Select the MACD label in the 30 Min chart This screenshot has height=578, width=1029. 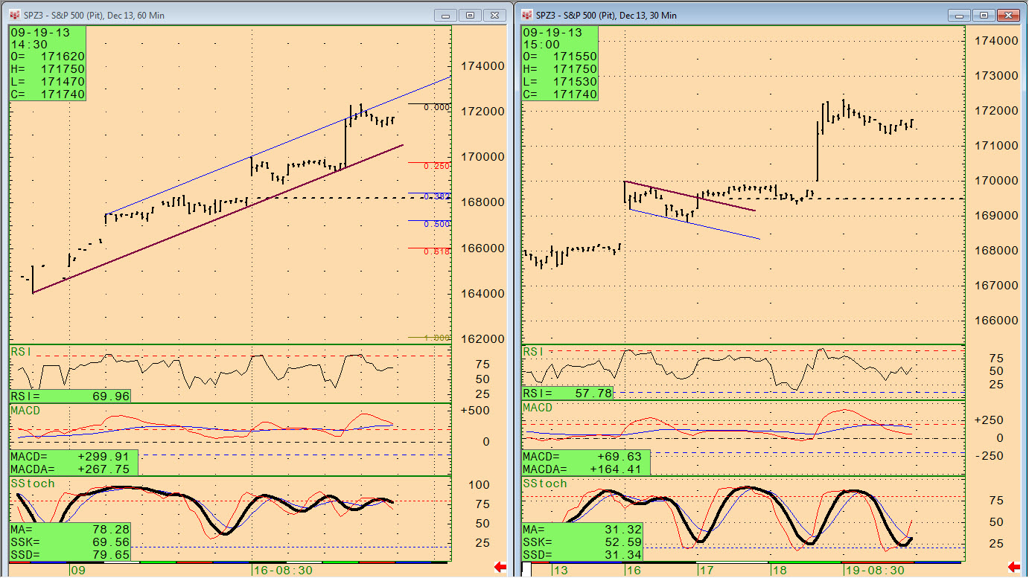[538, 408]
